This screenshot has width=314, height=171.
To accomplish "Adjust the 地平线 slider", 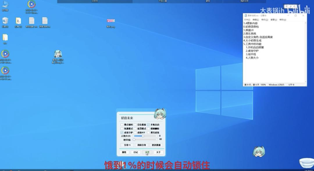I will click(145, 139).
